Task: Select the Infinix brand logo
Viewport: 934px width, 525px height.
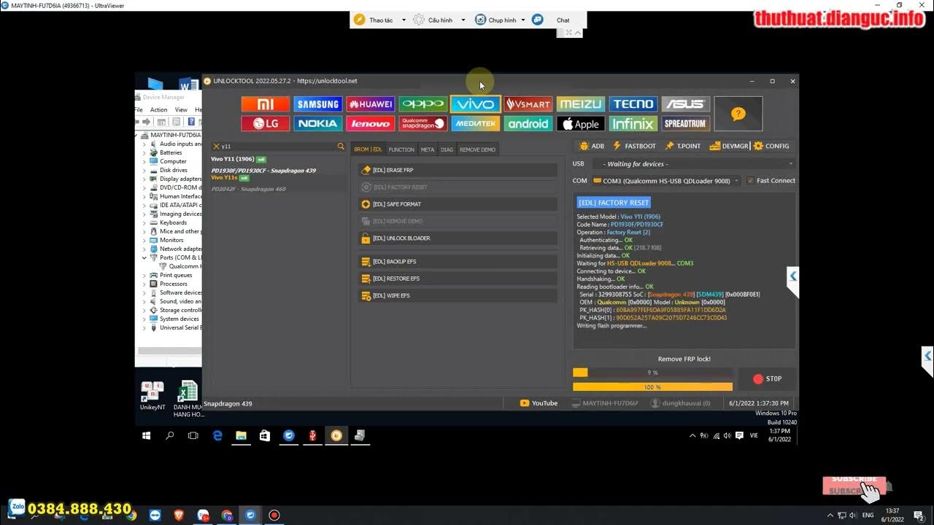Action: tap(633, 124)
